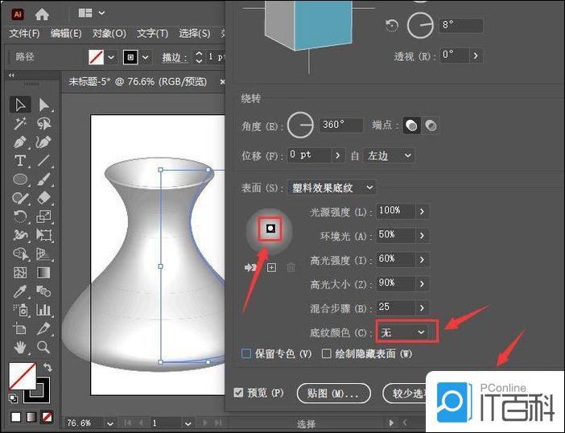Select the Eraser tool
This screenshot has width=565, height=433.
pos(43,198)
